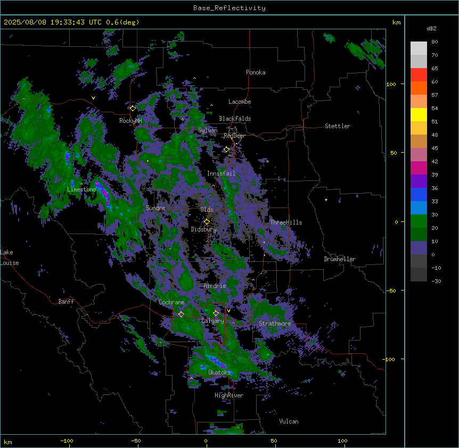This screenshot has height=448, width=459.
Task: Click the -100 tick label on the bottom axis
Action: click(x=67, y=441)
